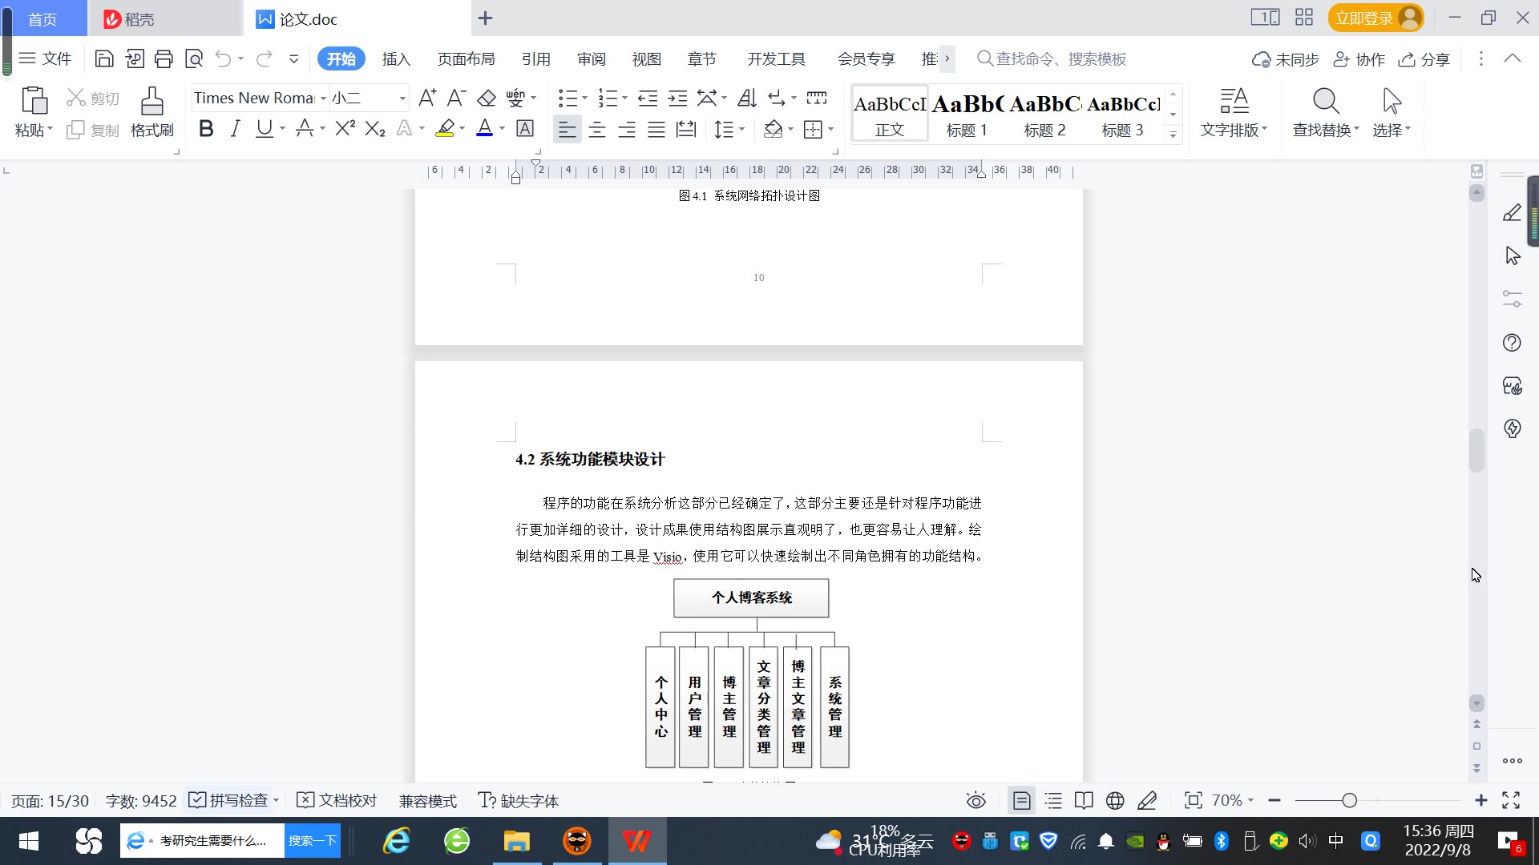Expand the Select (选择) dropdown
Image resolution: width=1539 pixels, height=865 pixels.
(1392, 130)
